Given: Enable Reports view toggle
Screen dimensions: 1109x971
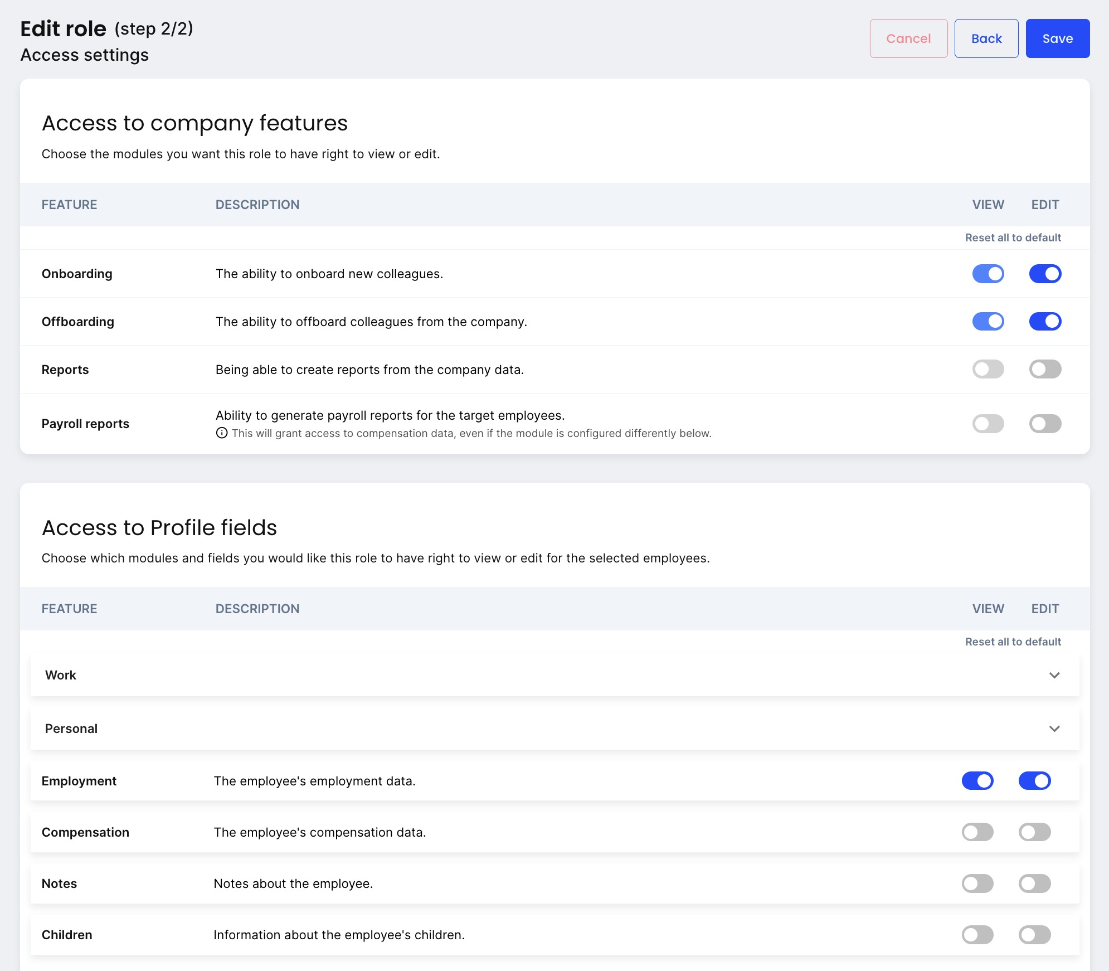Looking at the screenshot, I should 988,370.
